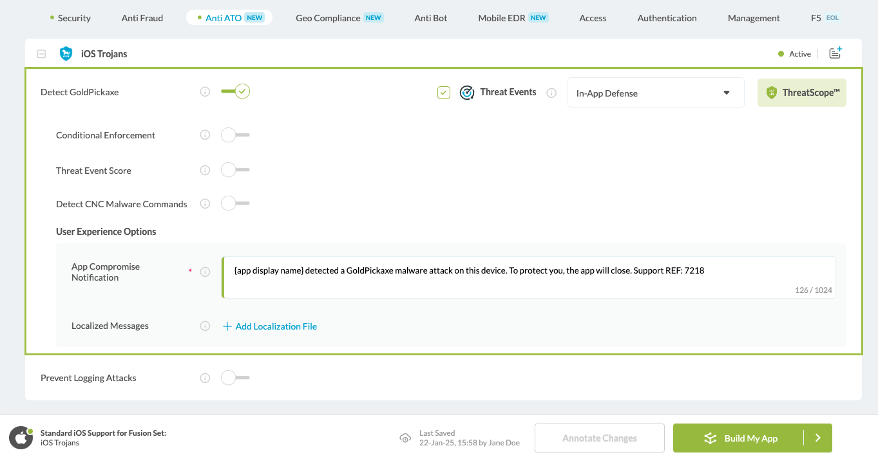
Task: Collapse the iOS Trojans section
Action: [x=41, y=54]
